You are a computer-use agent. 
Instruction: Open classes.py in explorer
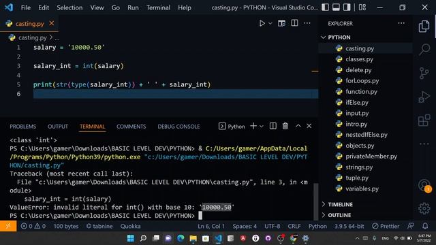(x=359, y=59)
